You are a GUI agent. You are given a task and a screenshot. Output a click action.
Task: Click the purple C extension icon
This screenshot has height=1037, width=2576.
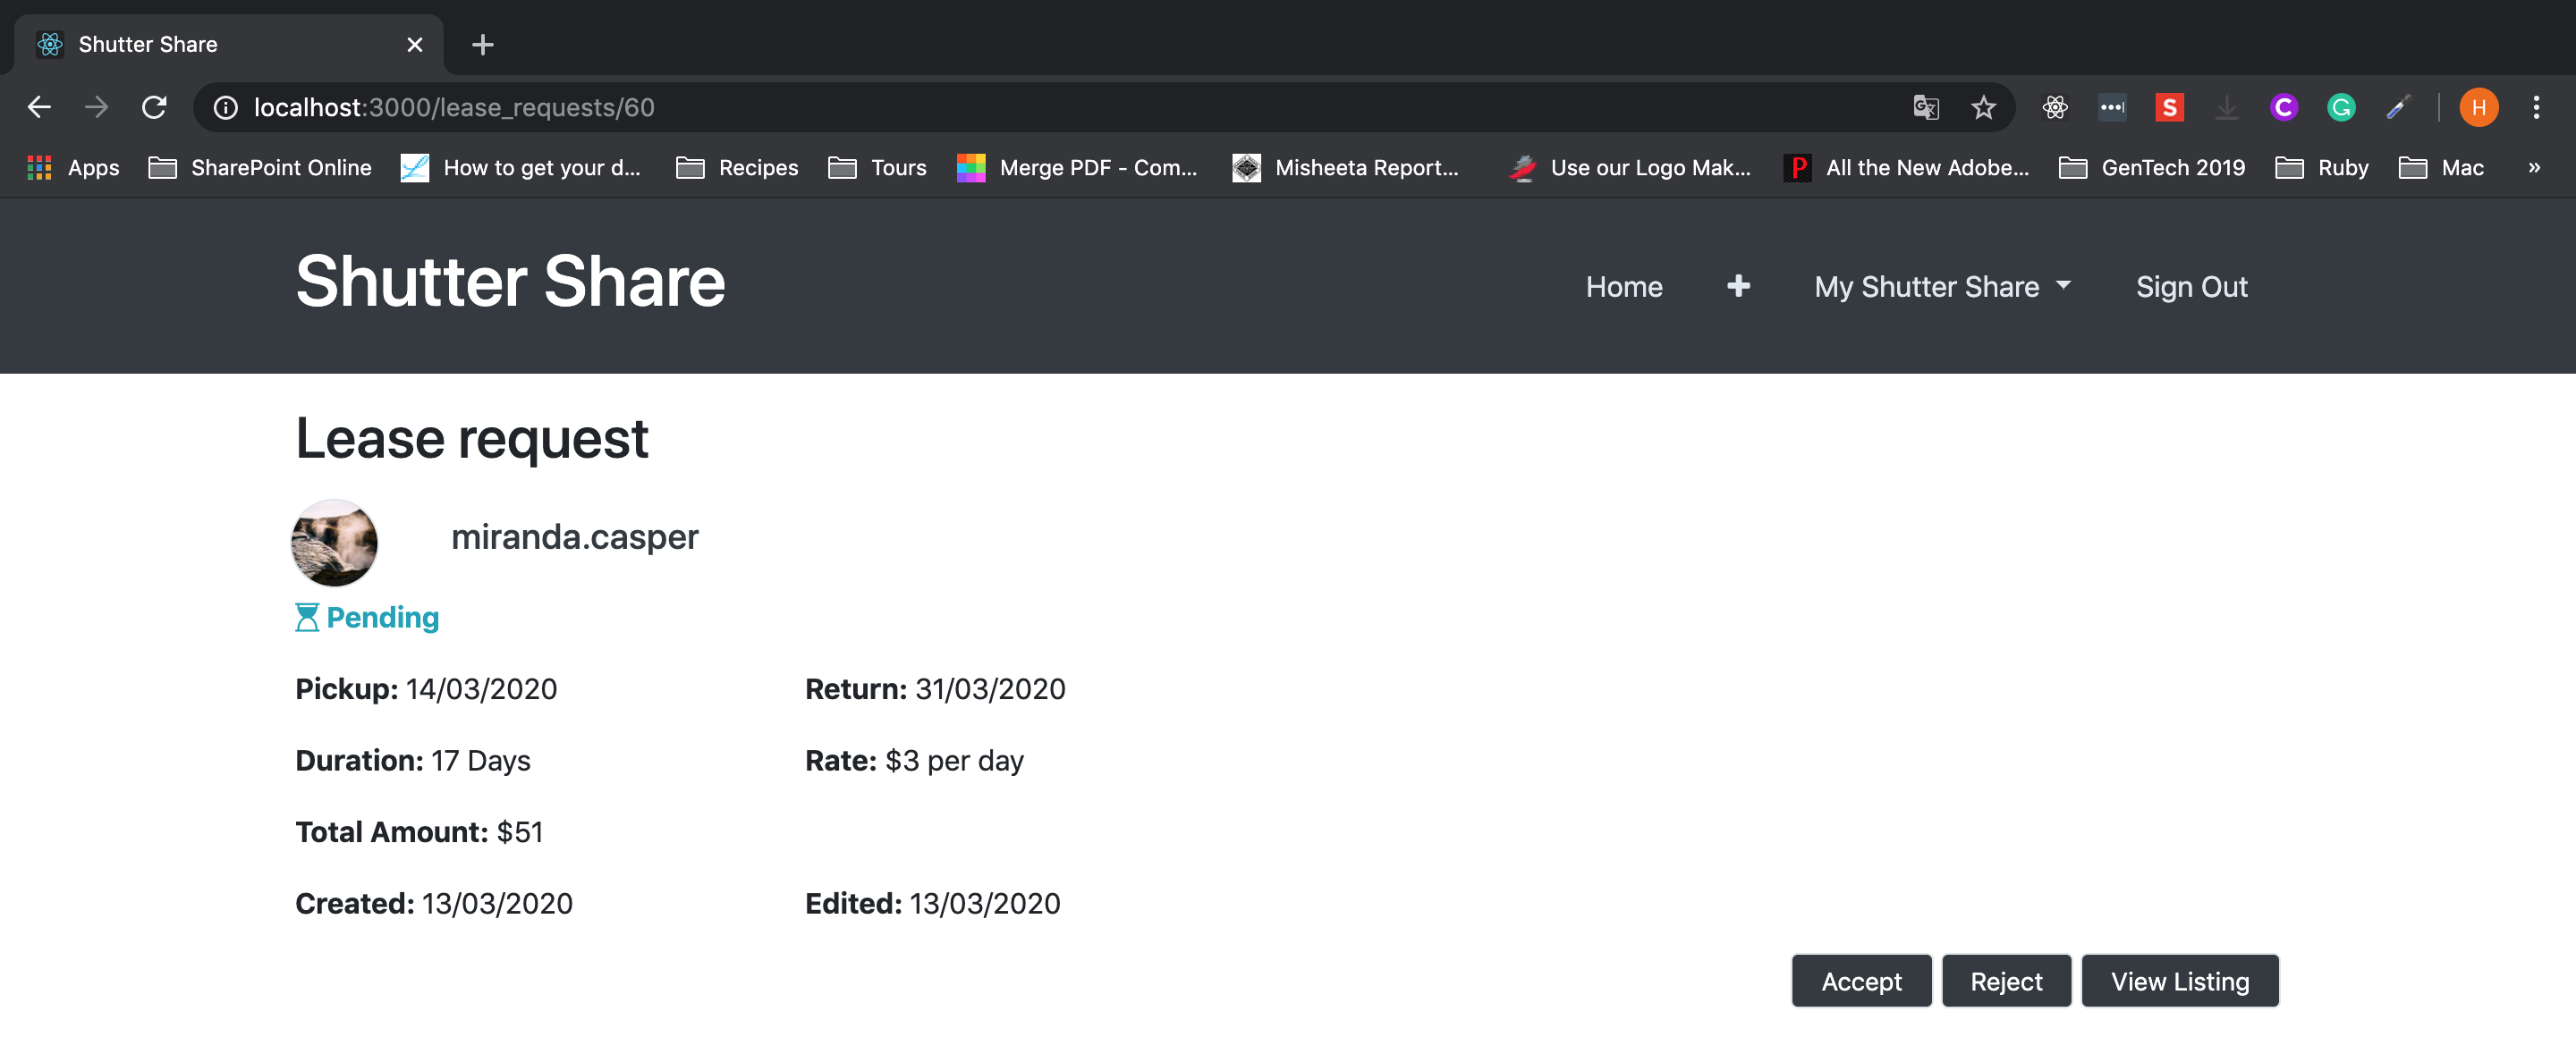(2283, 108)
